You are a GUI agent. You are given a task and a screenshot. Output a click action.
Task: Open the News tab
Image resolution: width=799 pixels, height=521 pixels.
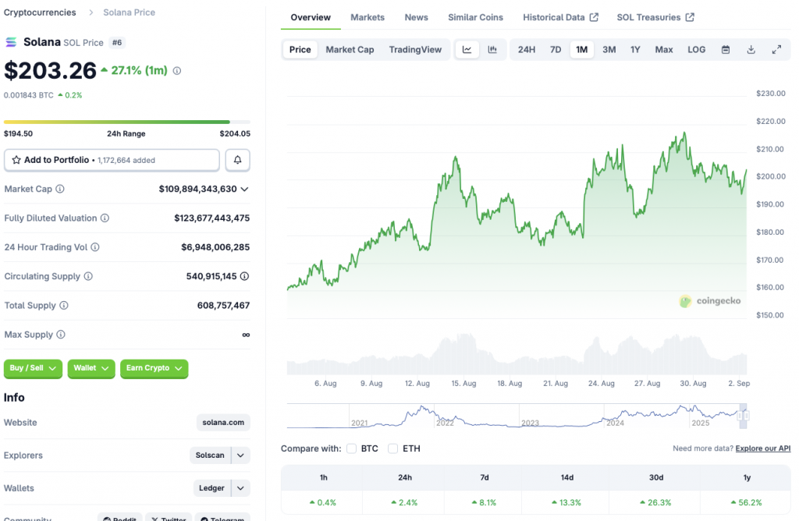pyautogui.click(x=417, y=17)
